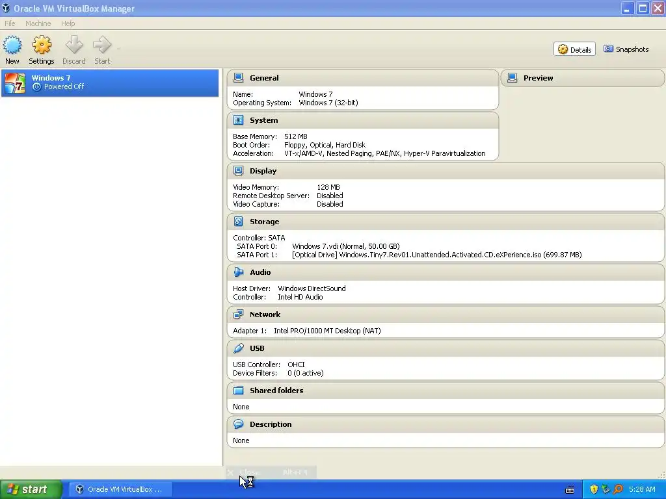This screenshot has height=499, width=666.
Task: Click the Acceleration VT-x/AMD-V value text
Action: click(385, 153)
